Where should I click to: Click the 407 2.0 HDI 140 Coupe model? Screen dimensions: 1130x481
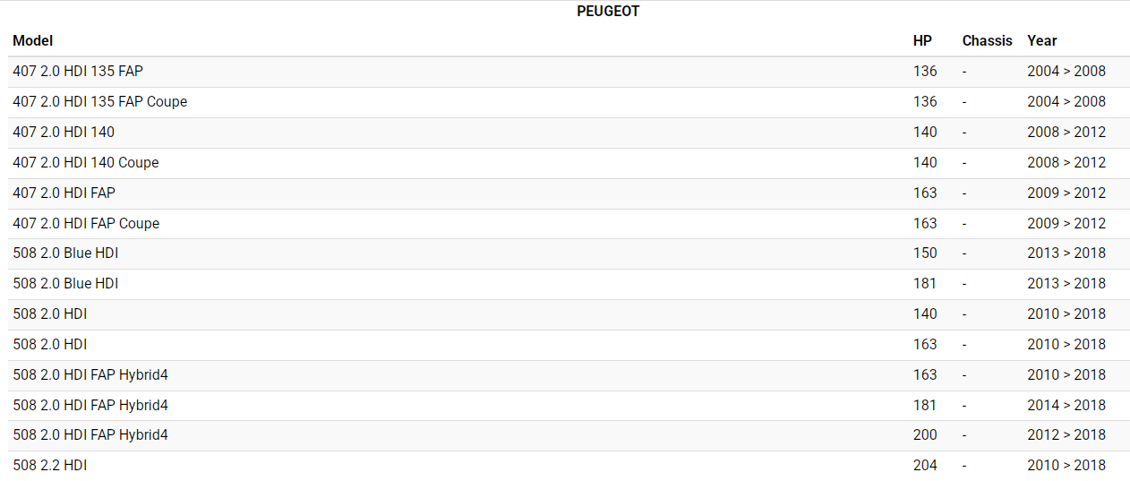86,162
